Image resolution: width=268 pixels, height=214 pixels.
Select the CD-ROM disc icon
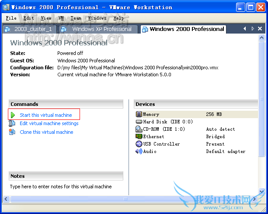pos(139,129)
